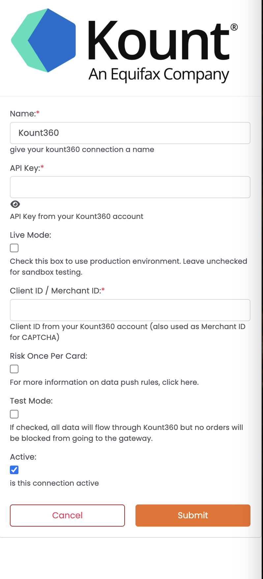Click the 'Active:' label
Viewport: 263px width, 579px height.
pos(23,457)
